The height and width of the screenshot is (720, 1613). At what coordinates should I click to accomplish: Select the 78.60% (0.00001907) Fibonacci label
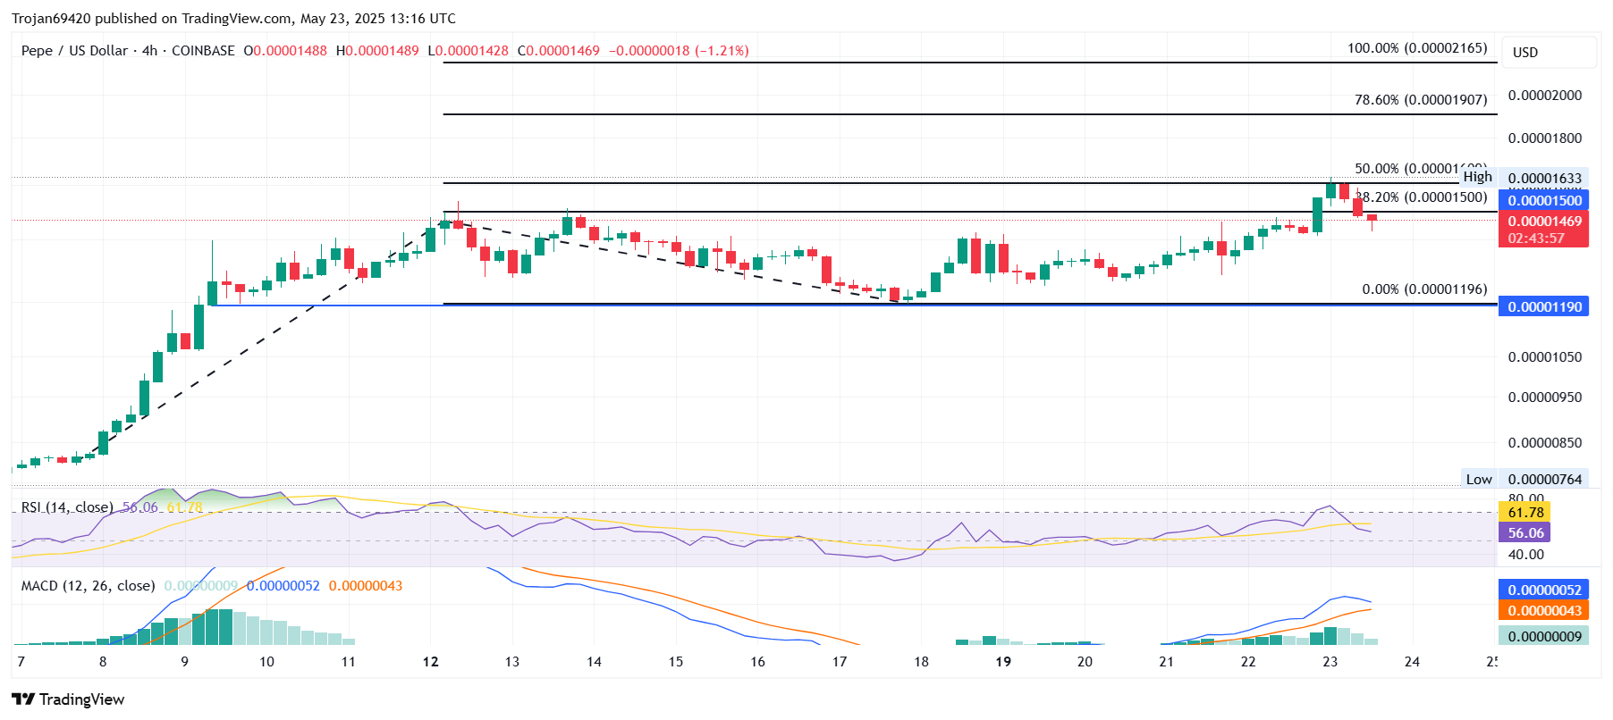click(1421, 100)
